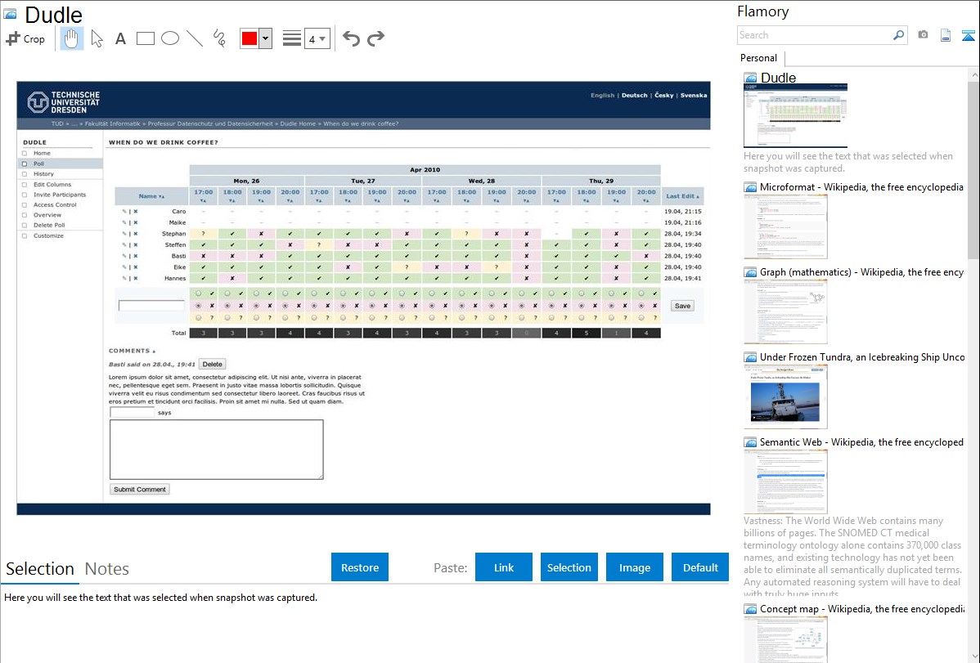
Task: Click the Save button in the poll
Action: [x=682, y=306]
